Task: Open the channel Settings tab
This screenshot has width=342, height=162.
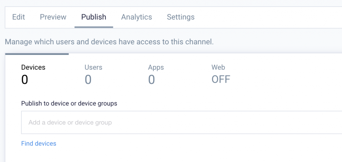Action: (181, 17)
